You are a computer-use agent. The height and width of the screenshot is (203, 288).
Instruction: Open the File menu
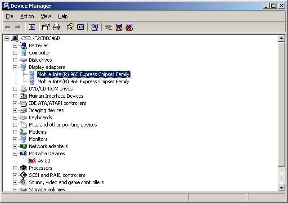click(9, 16)
